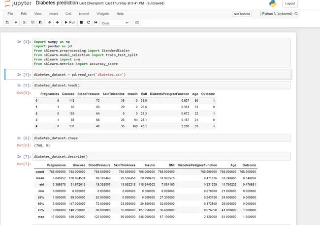Click the Out[7] output prompt
The width and height of the screenshot is (320, 225).
[24, 164]
